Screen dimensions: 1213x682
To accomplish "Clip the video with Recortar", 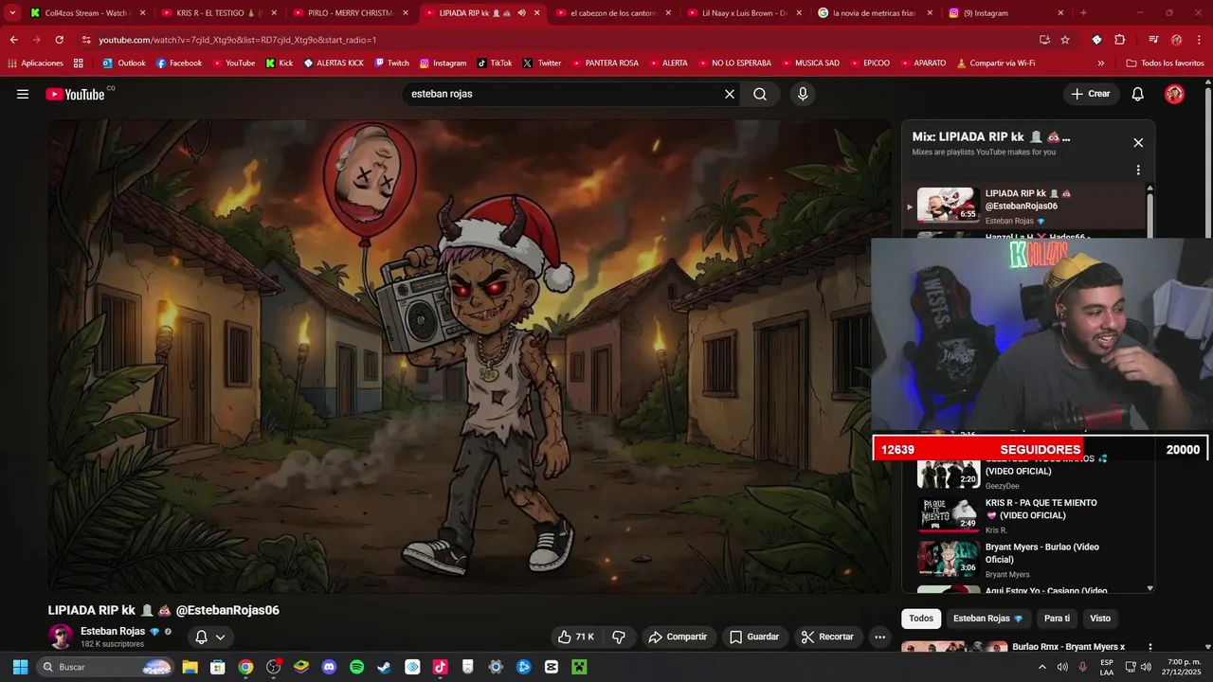I will [x=827, y=637].
